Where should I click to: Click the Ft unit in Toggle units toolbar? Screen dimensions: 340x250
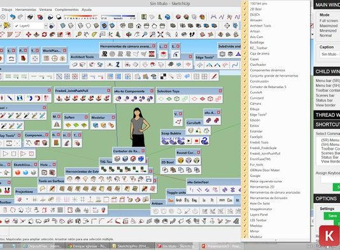212,201
